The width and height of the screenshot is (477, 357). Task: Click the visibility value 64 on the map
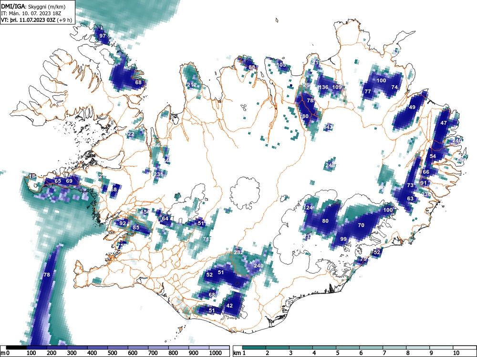point(165,218)
